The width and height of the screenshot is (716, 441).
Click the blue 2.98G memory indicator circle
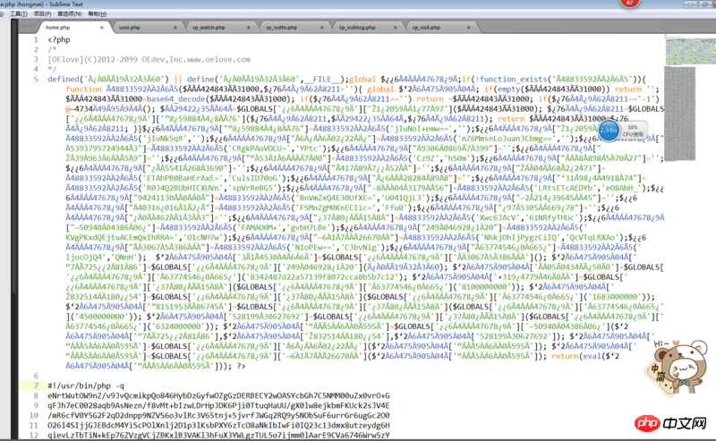coord(609,130)
